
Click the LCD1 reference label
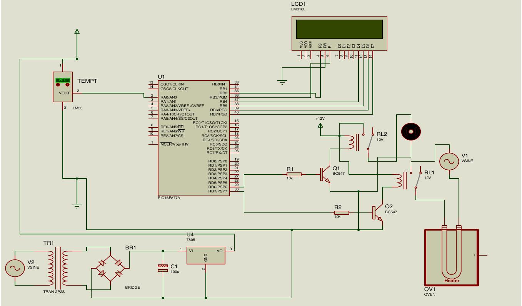[298, 4]
